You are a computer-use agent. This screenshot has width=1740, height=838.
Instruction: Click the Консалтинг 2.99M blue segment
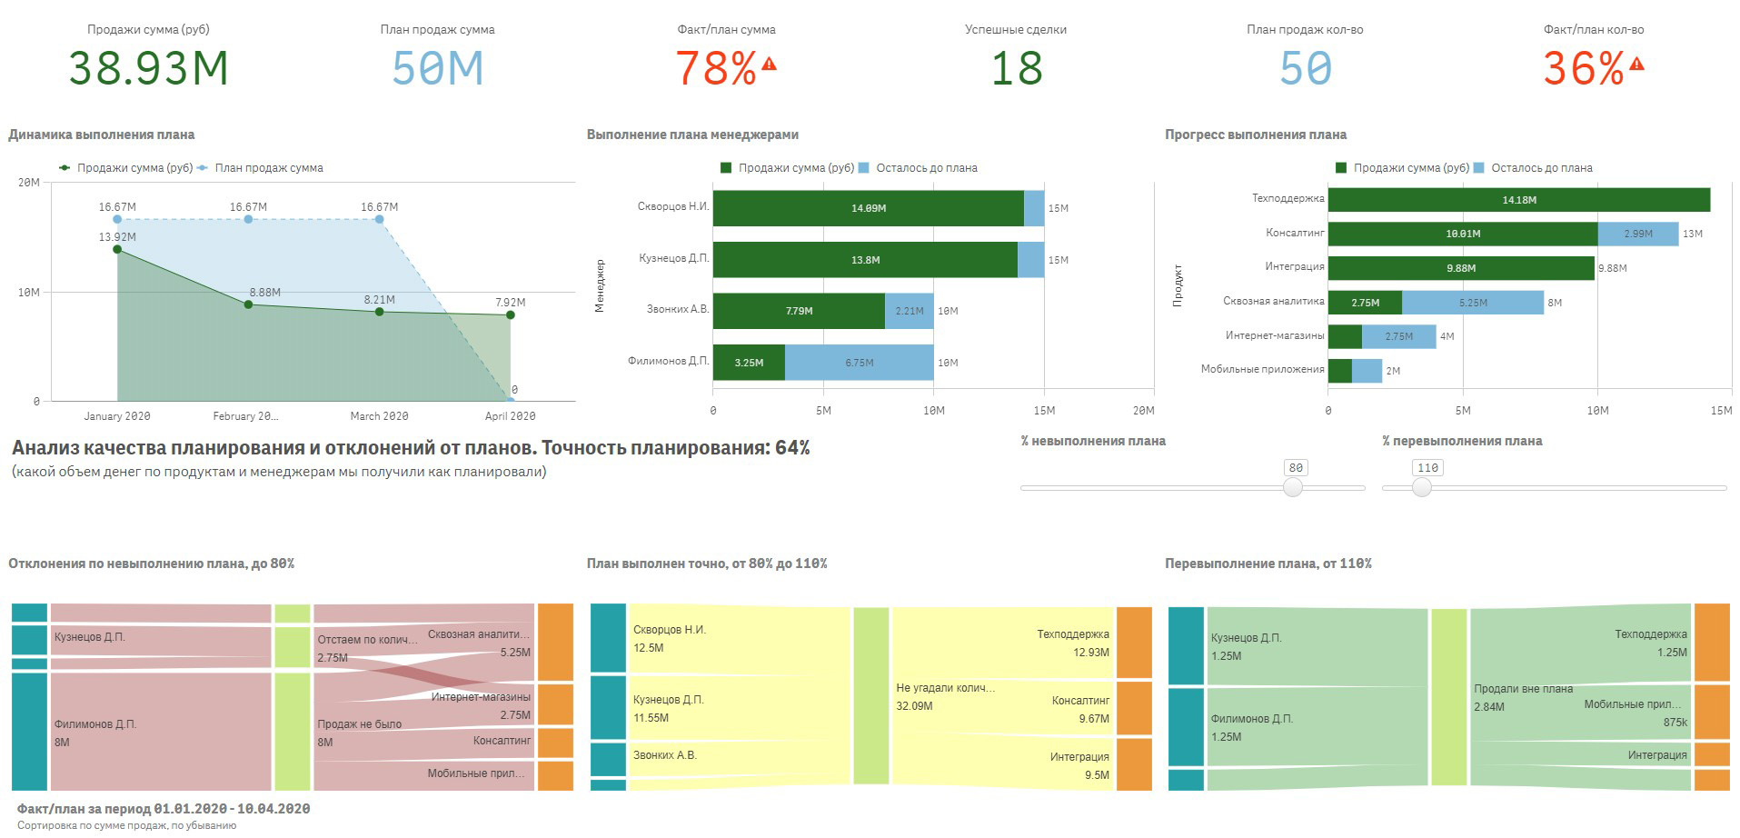pyautogui.click(x=1638, y=234)
